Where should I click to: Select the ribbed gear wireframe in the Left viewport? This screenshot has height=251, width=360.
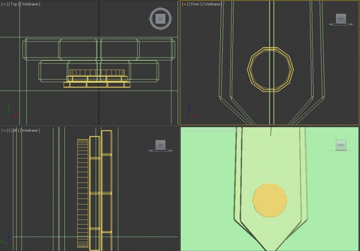[x=83, y=193]
